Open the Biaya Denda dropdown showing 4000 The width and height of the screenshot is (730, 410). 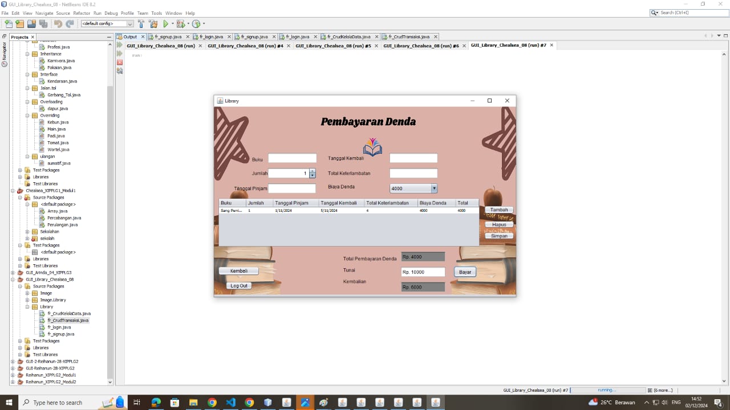pyautogui.click(x=433, y=188)
